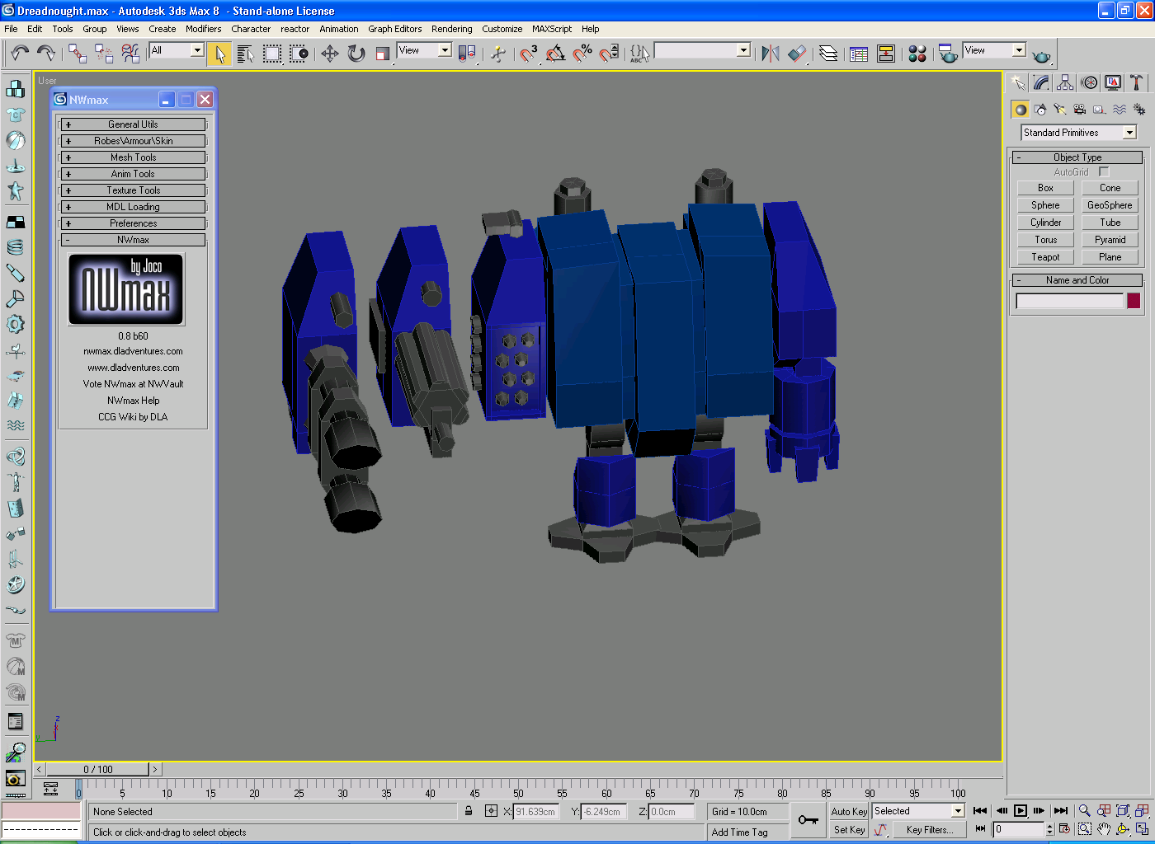Screen dimensions: 1155x844
Task: Select the Move transform tool
Action: pos(330,54)
